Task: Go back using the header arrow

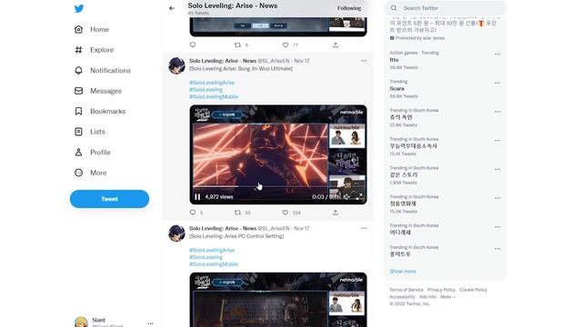Action: coord(172,8)
